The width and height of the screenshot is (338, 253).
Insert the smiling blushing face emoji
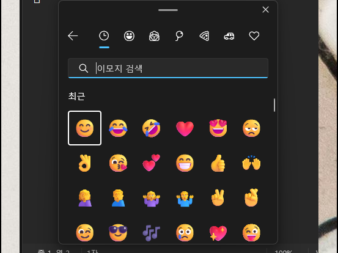coord(85,128)
